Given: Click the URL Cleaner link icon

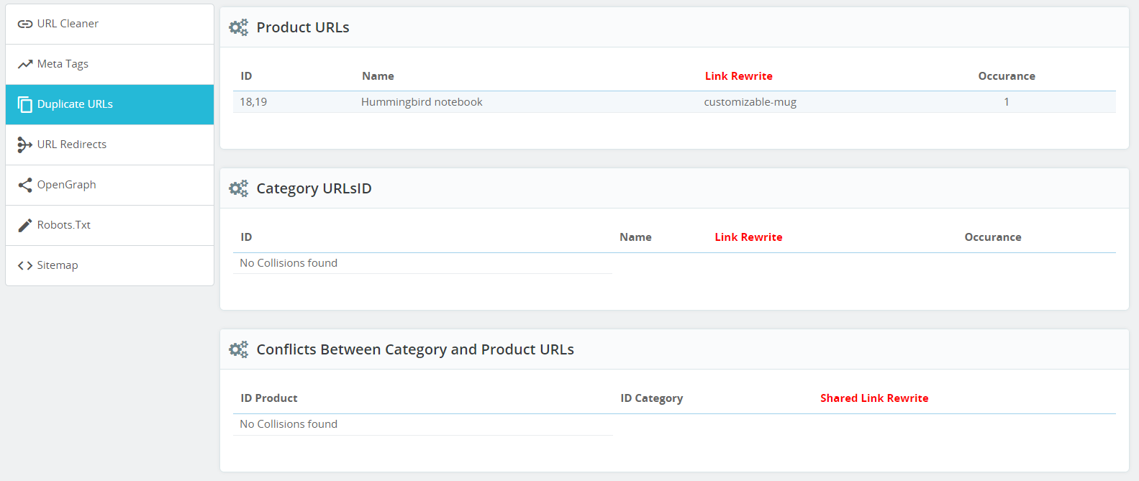Looking at the screenshot, I should tap(25, 24).
